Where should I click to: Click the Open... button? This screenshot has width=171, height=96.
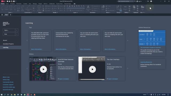tap(9, 30)
